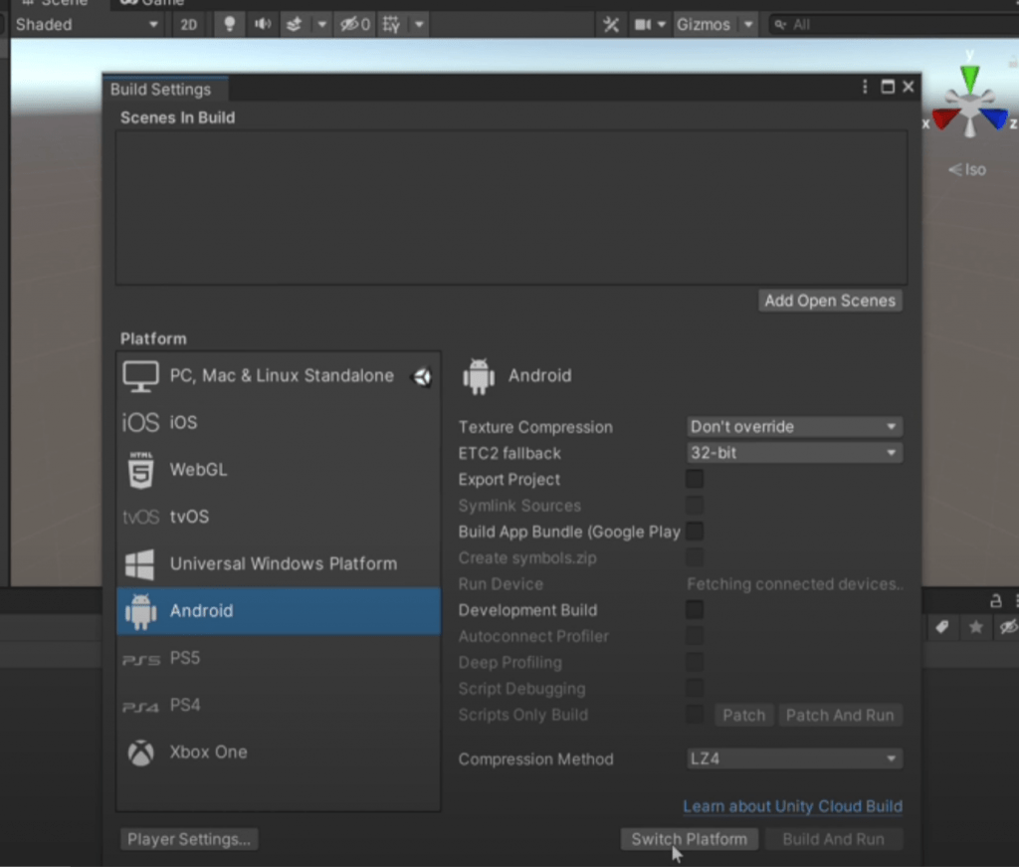This screenshot has width=1019, height=867.
Task: Click Fetching connected devices text
Action: [x=795, y=584]
